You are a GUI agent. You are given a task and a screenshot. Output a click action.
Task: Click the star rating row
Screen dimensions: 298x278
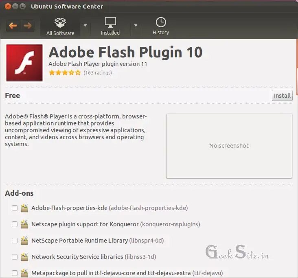point(65,72)
